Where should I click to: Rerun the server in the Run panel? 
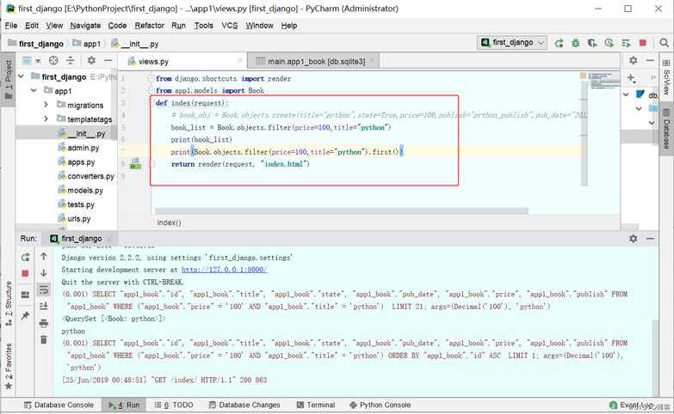point(25,257)
